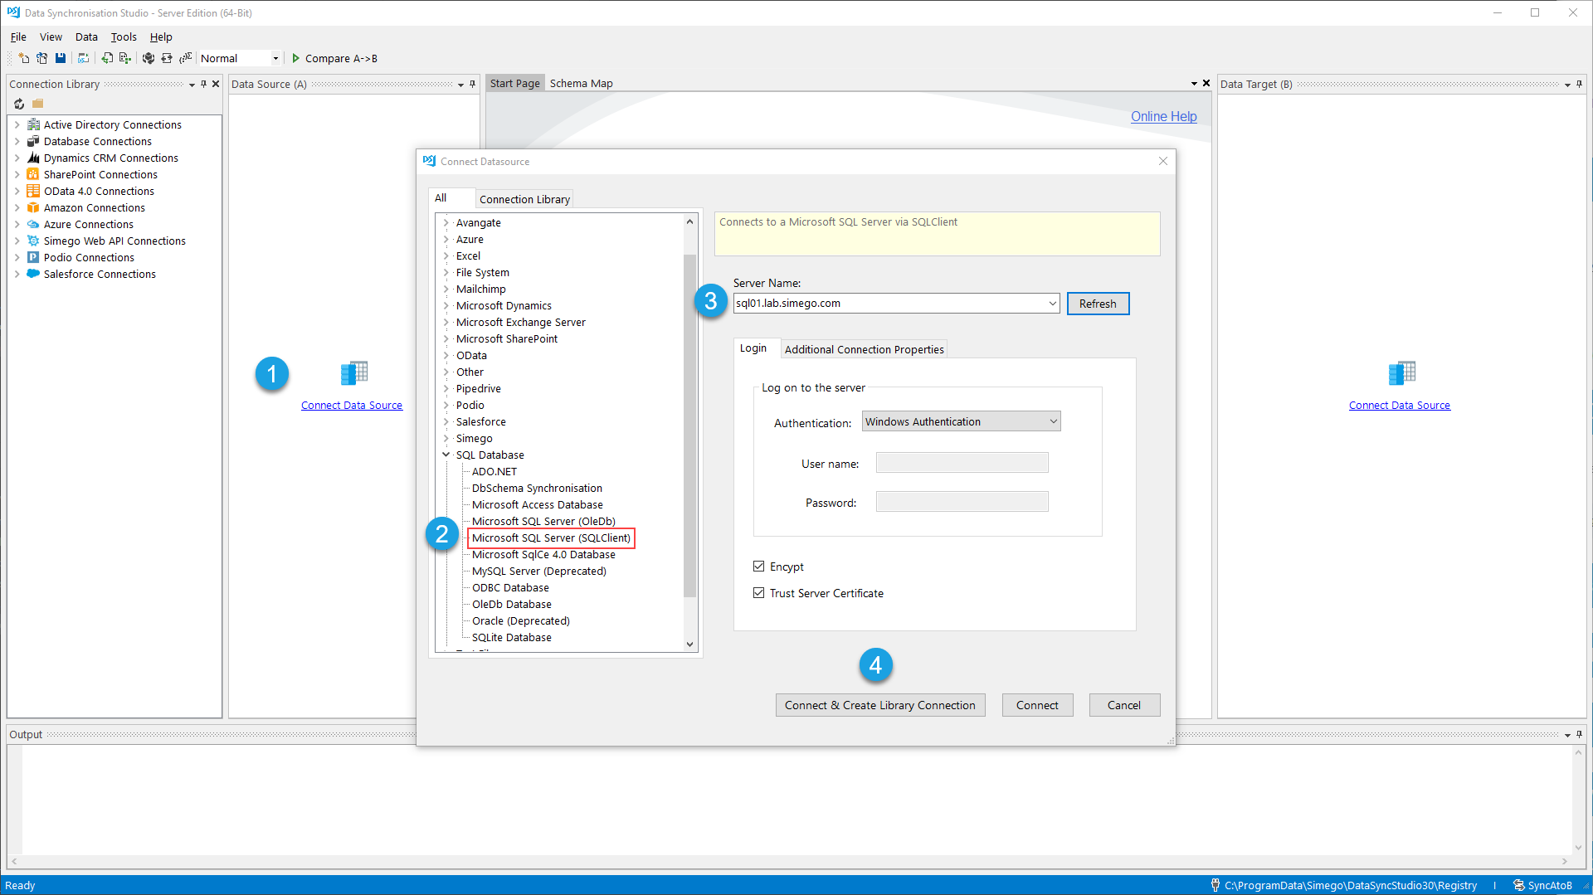1593x895 pixels.
Task: Select Microsoft SQL Server (OleDb) provider
Action: point(543,521)
